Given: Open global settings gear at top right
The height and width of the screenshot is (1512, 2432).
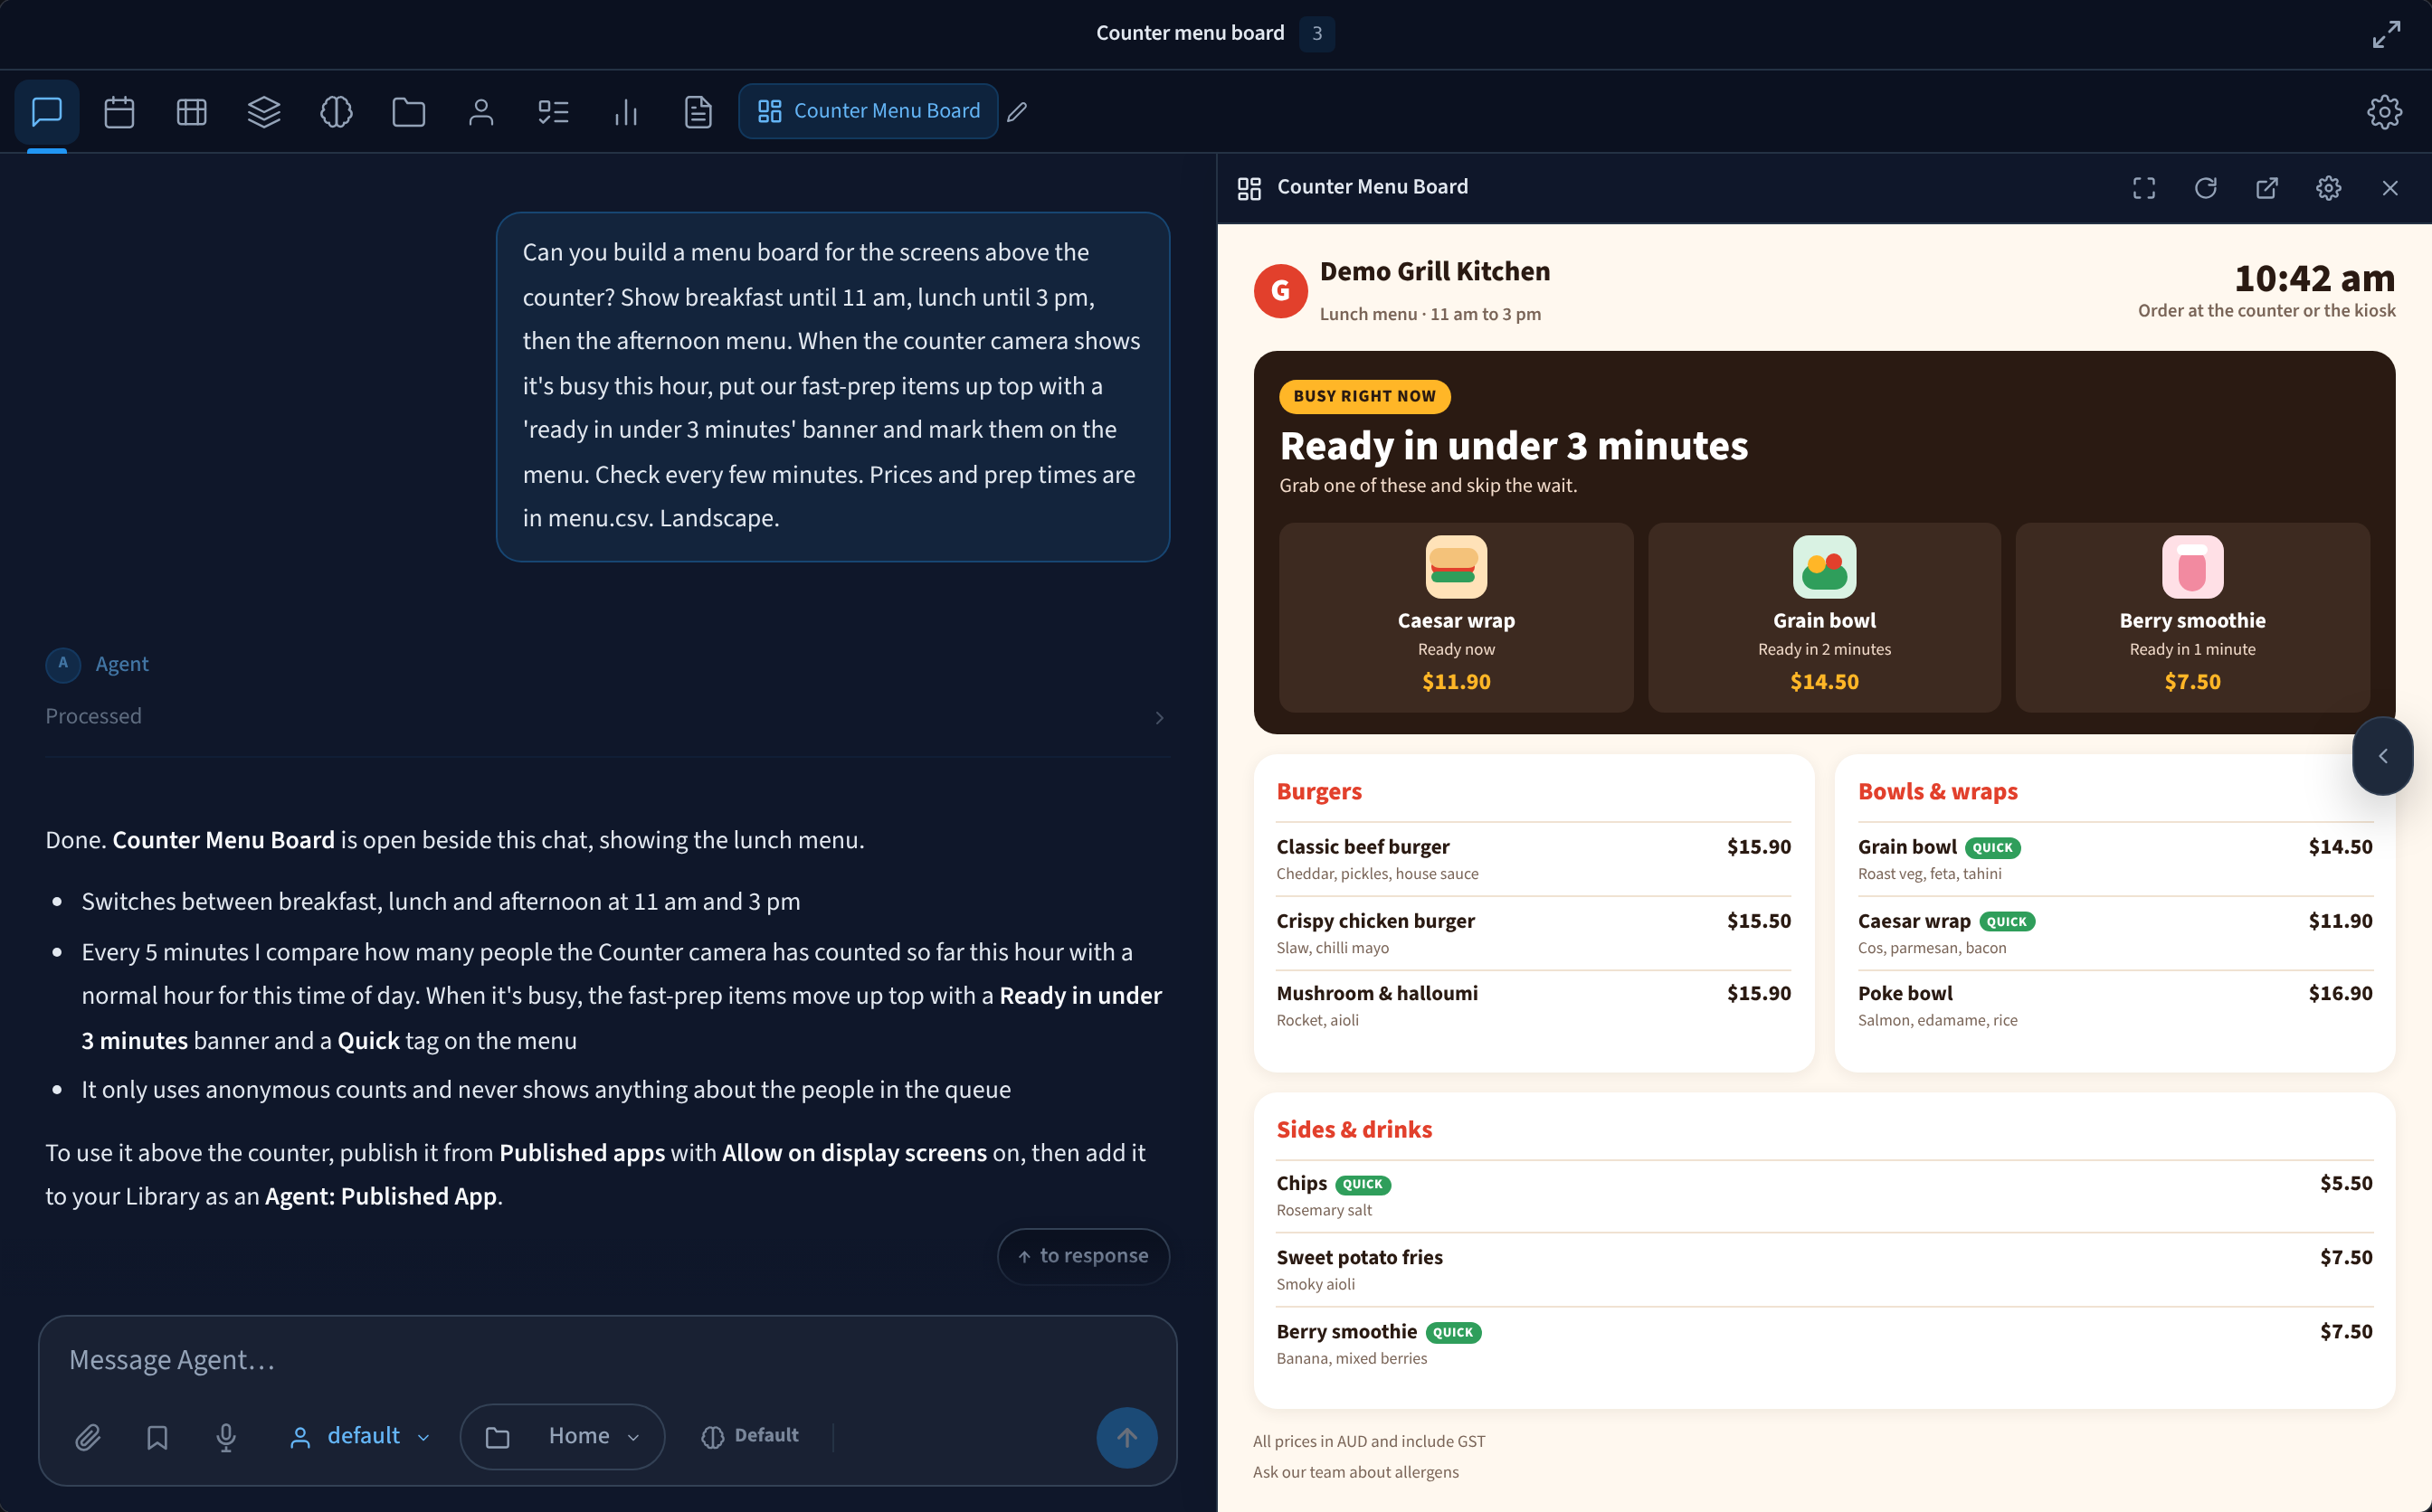Looking at the screenshot, I should point(2385,111).
